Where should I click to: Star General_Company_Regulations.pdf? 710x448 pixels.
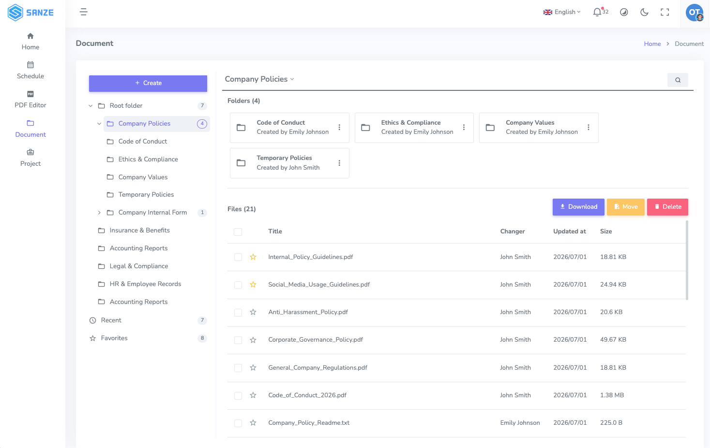253,368
